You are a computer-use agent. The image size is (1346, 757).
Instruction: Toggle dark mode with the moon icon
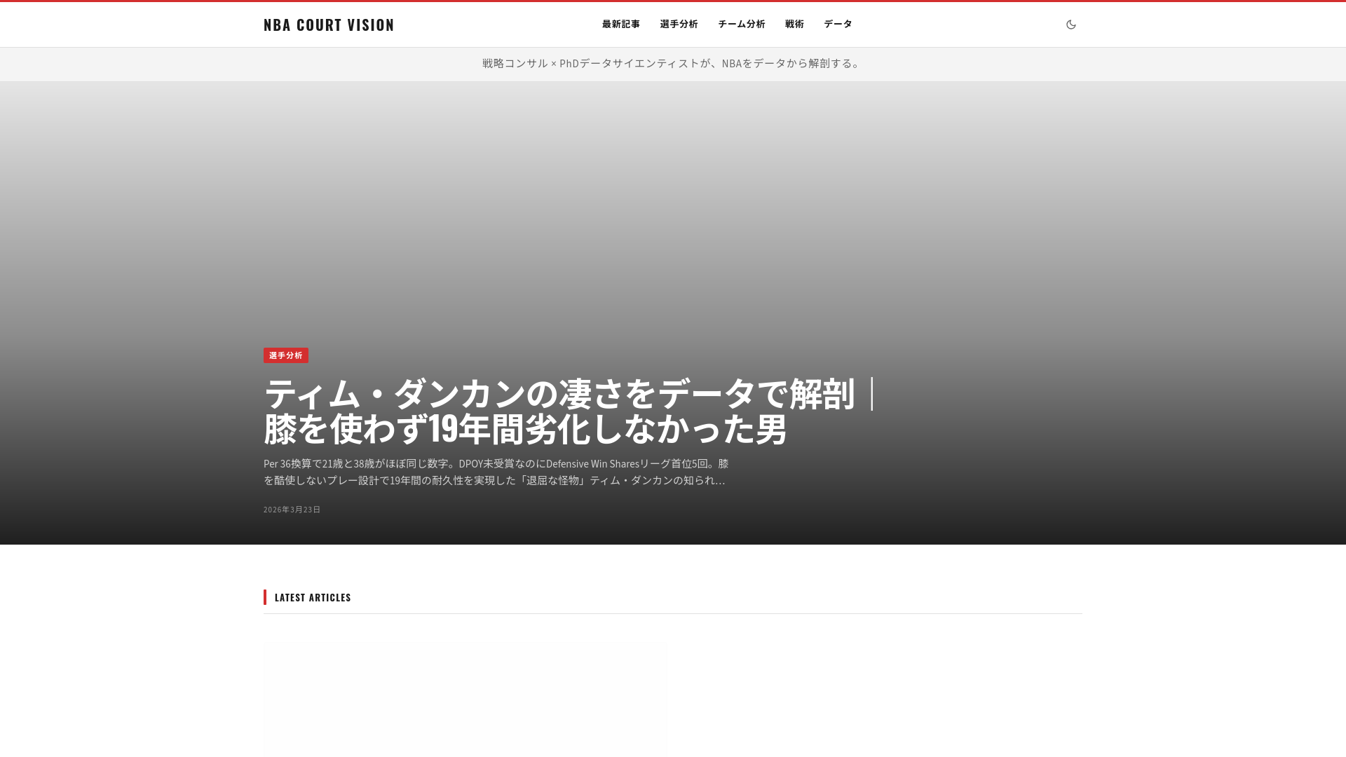tap(1070, 25)
